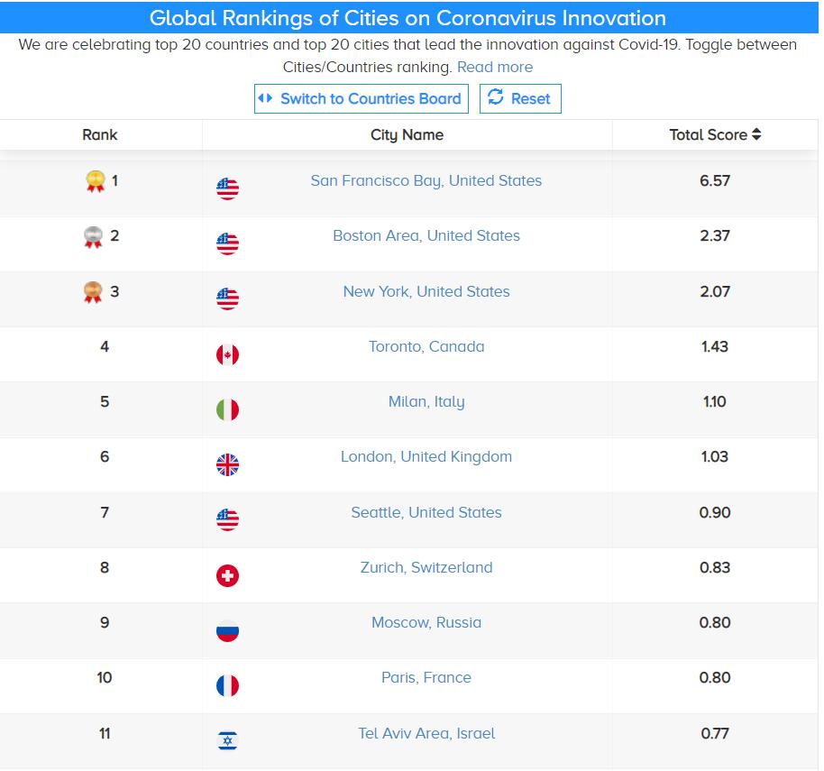
Task: Click the Russia flag icon beside Moscow
Action: pos(228,630)
